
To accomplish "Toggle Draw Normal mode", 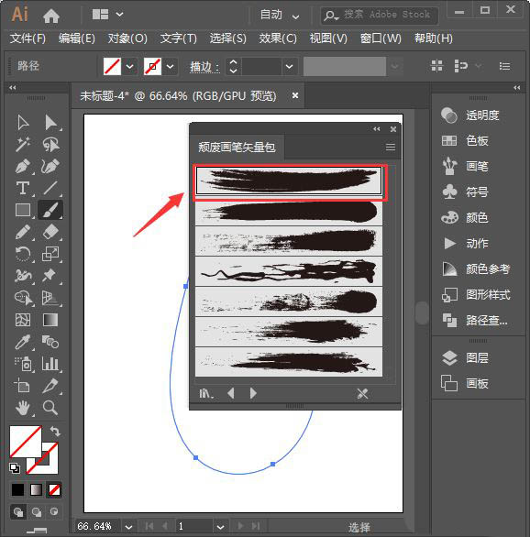I will (18, 512).
